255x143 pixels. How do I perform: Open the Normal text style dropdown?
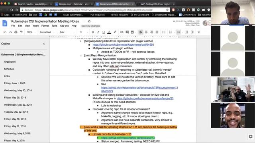(47, 32)
